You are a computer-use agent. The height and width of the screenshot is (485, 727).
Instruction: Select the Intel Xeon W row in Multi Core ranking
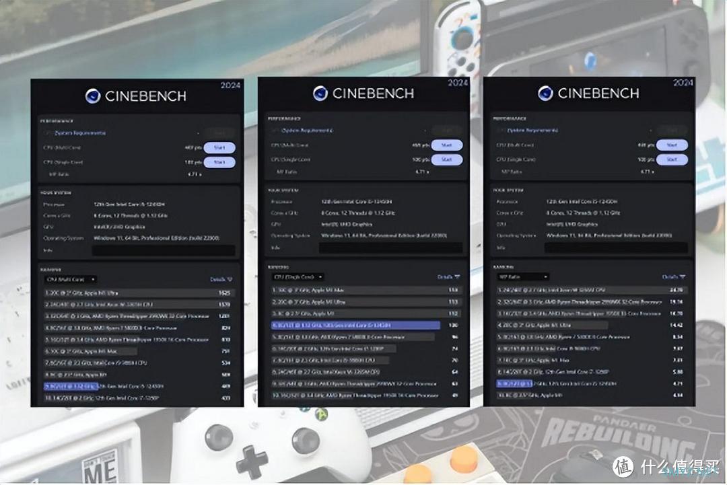pyautogui.click(x=138, y=304)
